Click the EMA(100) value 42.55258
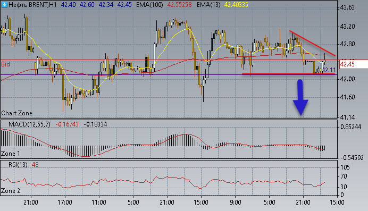This screenshot has width=368, height=211. click(179, 5)
